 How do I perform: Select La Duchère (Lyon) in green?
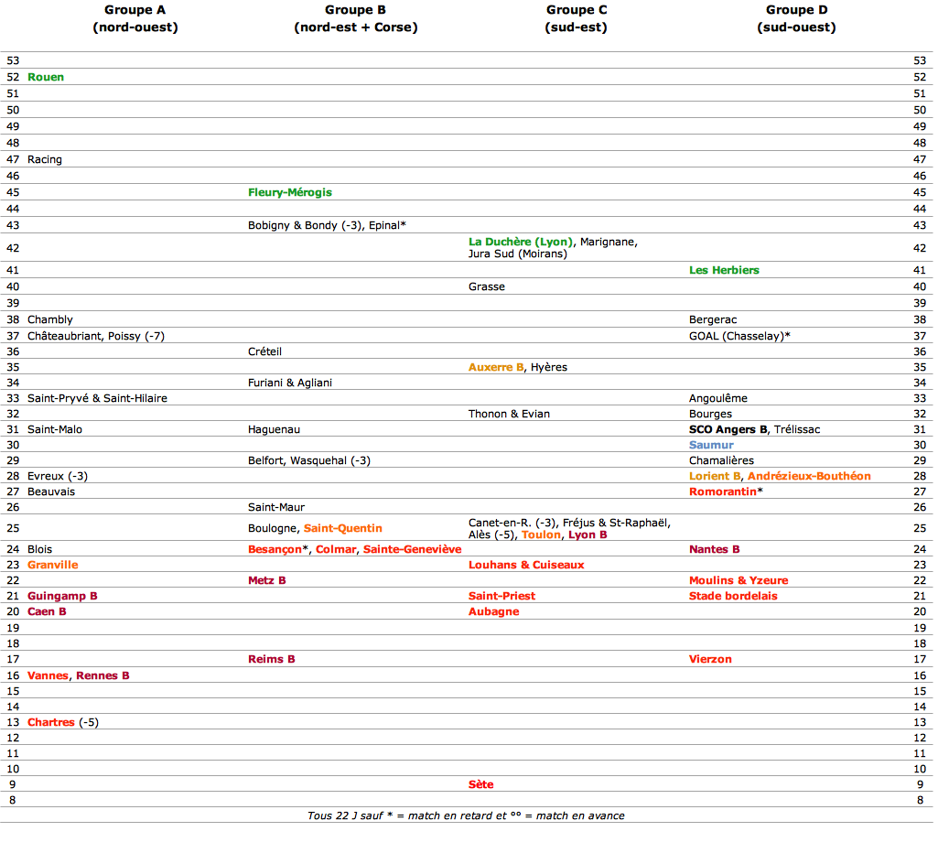click(521, 242)
